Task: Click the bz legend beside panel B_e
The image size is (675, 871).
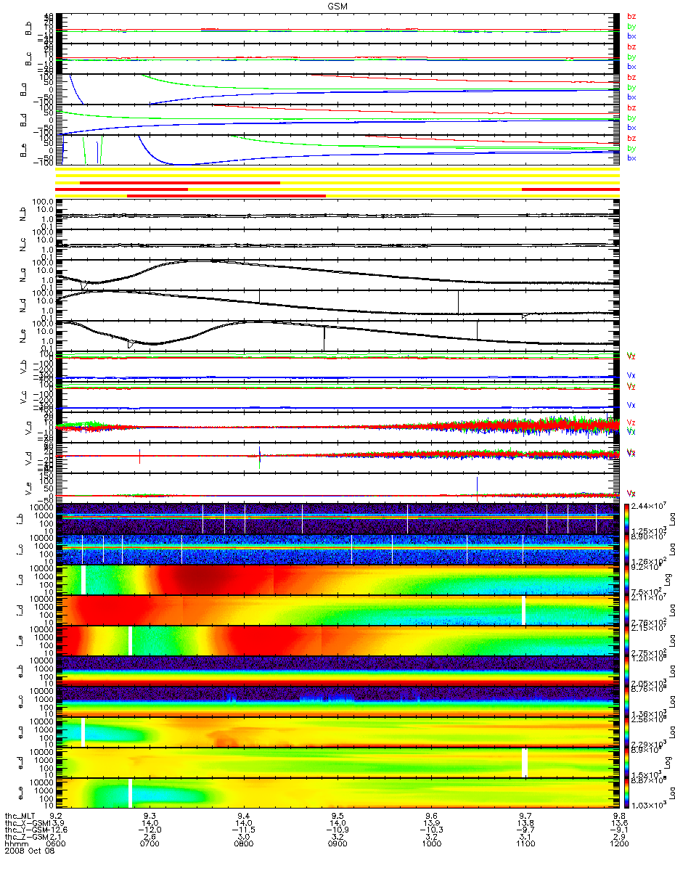Action: pos(631,138)
